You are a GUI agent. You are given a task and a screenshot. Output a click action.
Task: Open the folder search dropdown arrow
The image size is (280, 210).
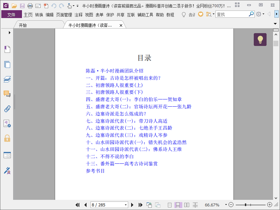click(213, 14)
